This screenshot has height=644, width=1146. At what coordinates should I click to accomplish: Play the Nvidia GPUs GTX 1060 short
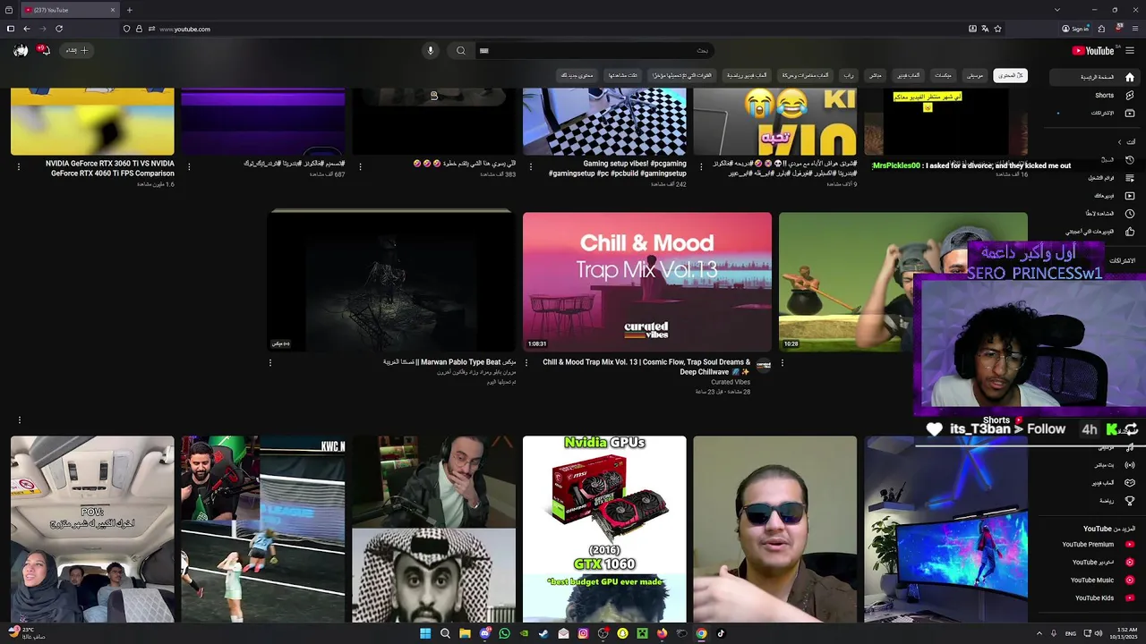tap(604, 529)
